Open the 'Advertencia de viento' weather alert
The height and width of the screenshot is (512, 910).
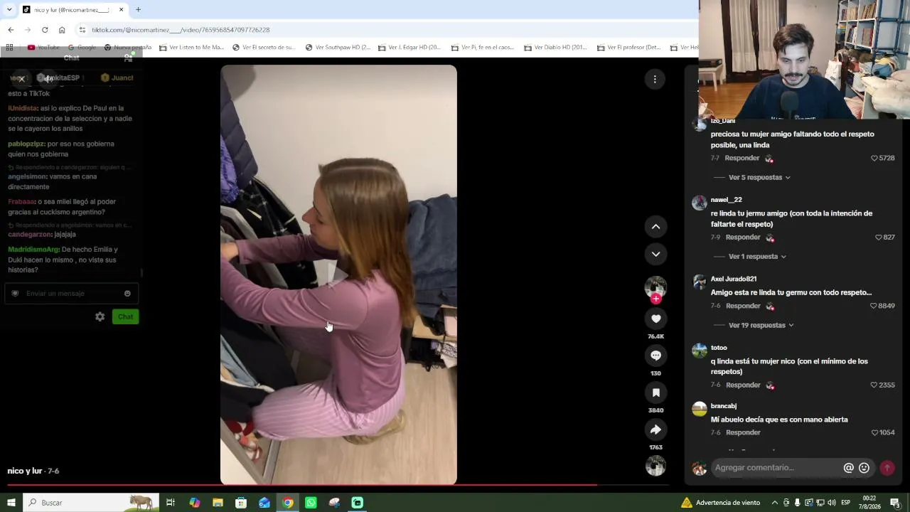[720, 503]
